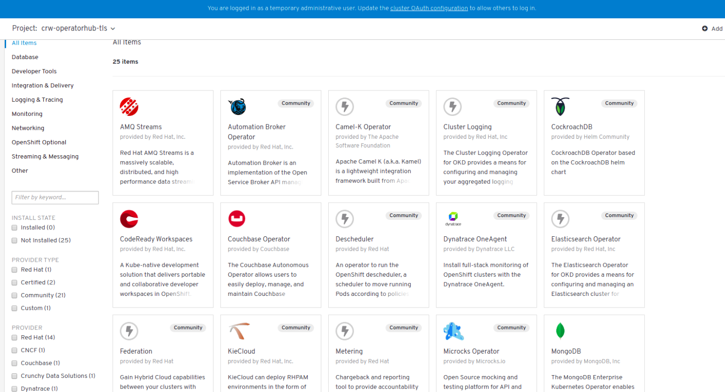The height and width of the screenshot is (392, 725).
Task: Click inside the Filter by keyword field
Action: pyautogui.click(x=54, y=197)
